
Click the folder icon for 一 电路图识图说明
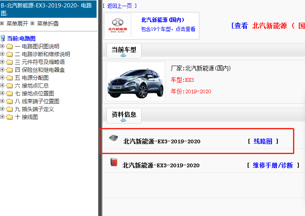9,46
